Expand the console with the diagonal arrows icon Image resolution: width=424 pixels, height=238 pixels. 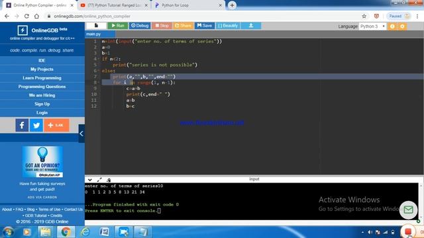tap(99, 180)
